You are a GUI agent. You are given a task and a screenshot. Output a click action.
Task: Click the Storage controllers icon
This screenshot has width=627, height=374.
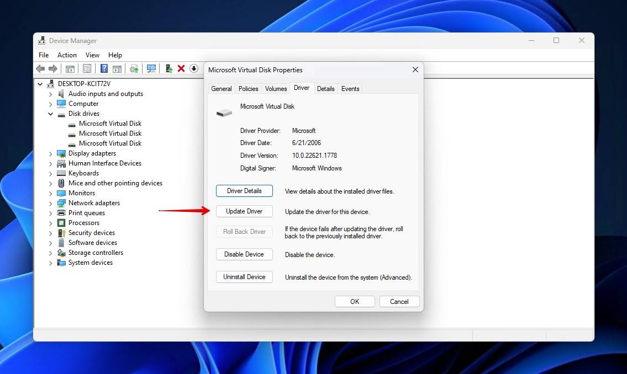coord(61,253)
